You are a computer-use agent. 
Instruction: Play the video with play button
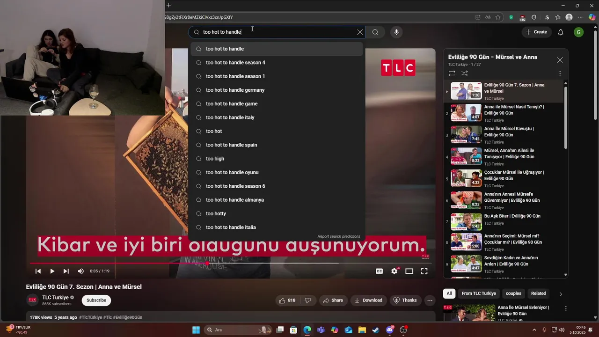coord(52,271)
